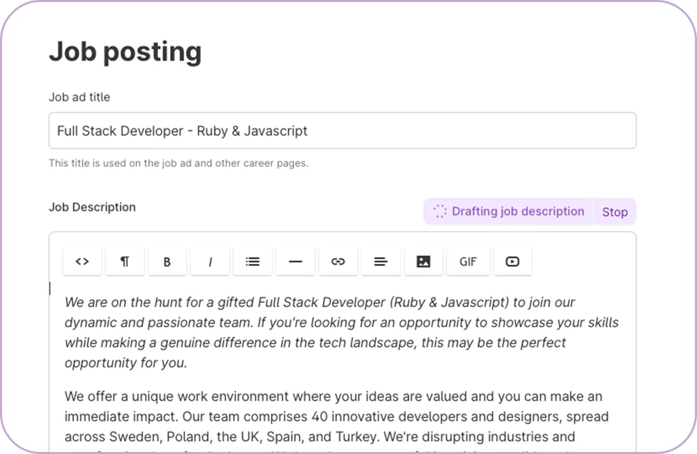Toggle HTML code view in the editor
Screen dimensions: 697x454
(82, 262)
